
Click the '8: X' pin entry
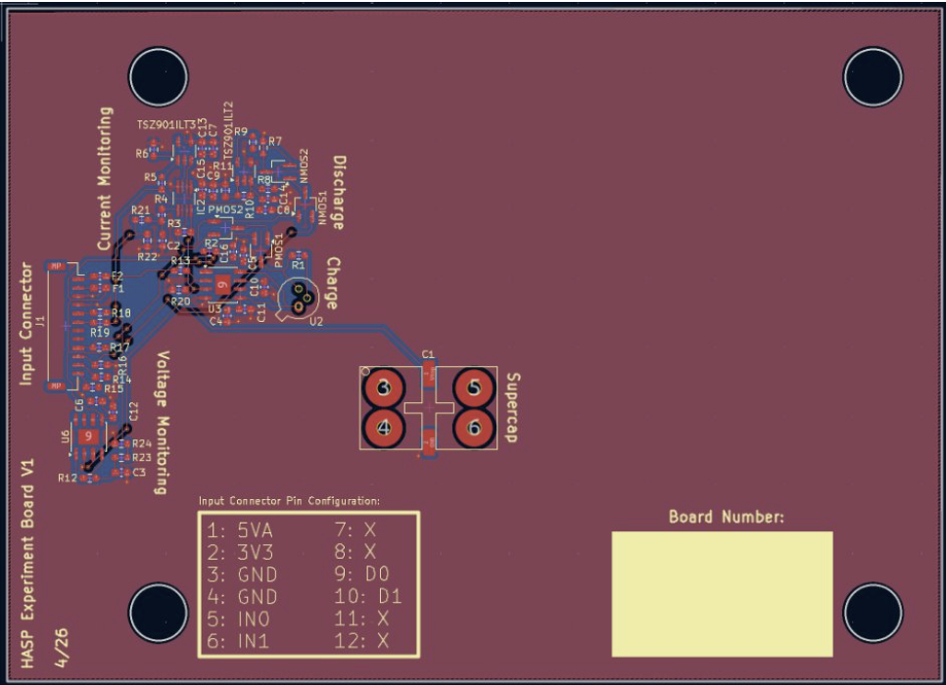(x=355, y=552)
